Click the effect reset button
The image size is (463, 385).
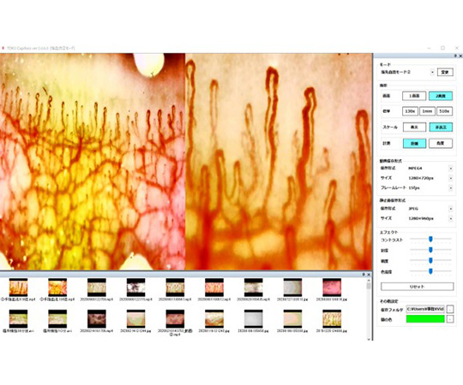tap(417, 287)
